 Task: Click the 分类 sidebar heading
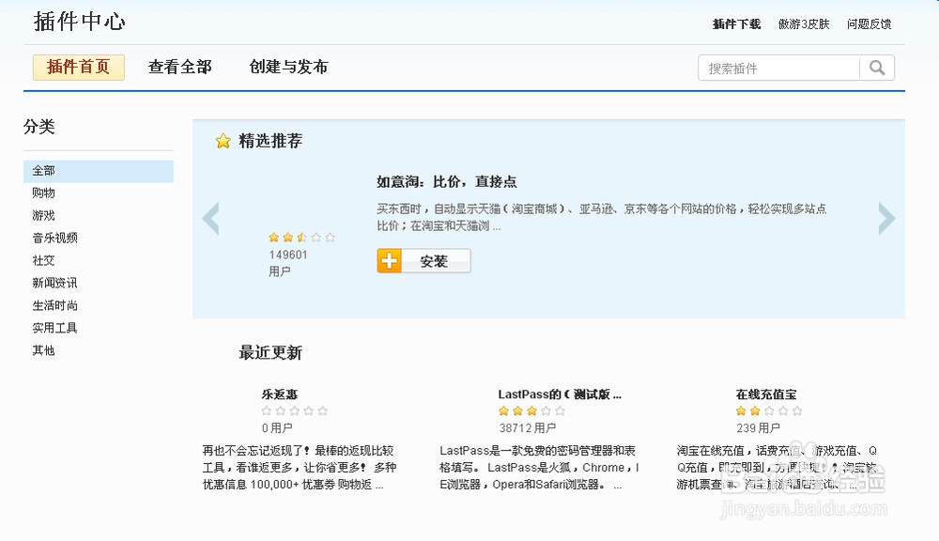click(38, 127)
